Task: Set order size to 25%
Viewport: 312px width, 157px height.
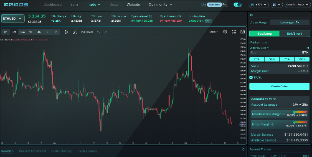Action: pyautogui.click(x=257, y=59)
